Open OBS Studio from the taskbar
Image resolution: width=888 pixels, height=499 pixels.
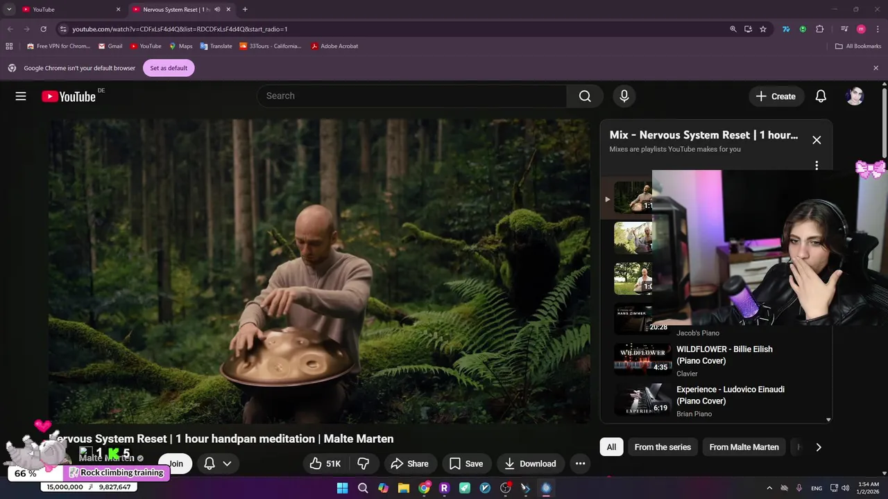coord(505,488)
